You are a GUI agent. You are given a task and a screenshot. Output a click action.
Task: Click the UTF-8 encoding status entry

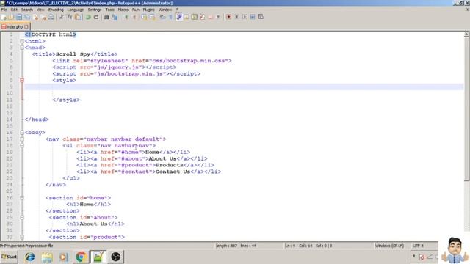(418, 246)
